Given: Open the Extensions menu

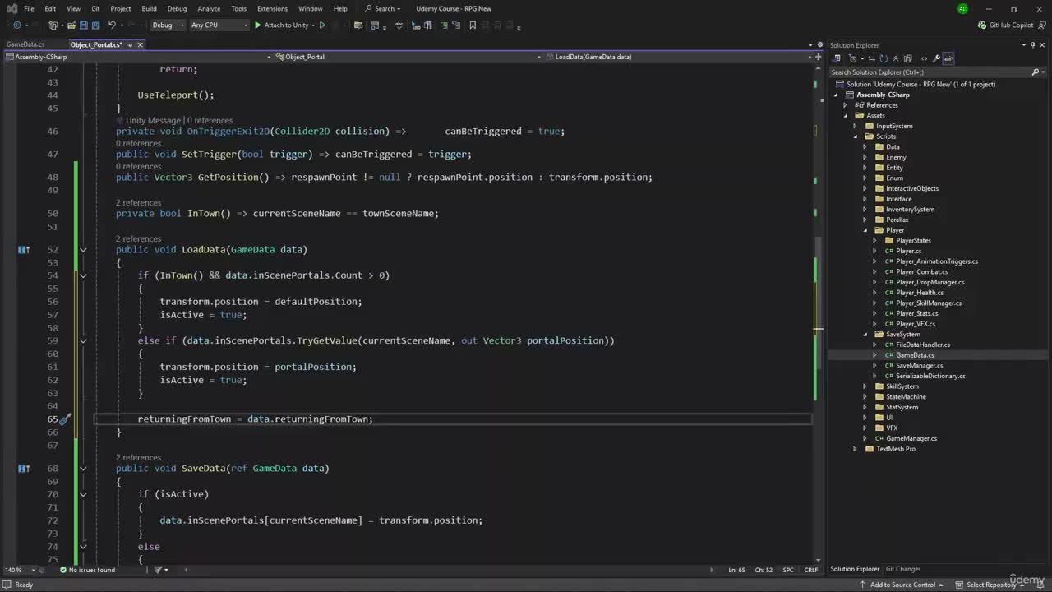Looking at the screenshot, I should pos(272,8).
